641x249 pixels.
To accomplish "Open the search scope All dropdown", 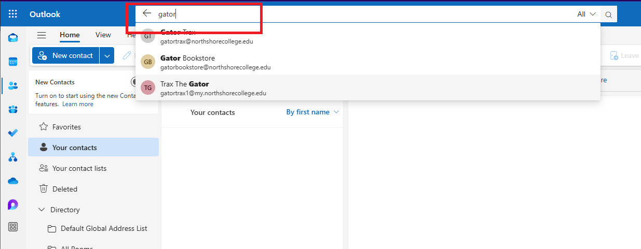I will [x=587, y=14].
